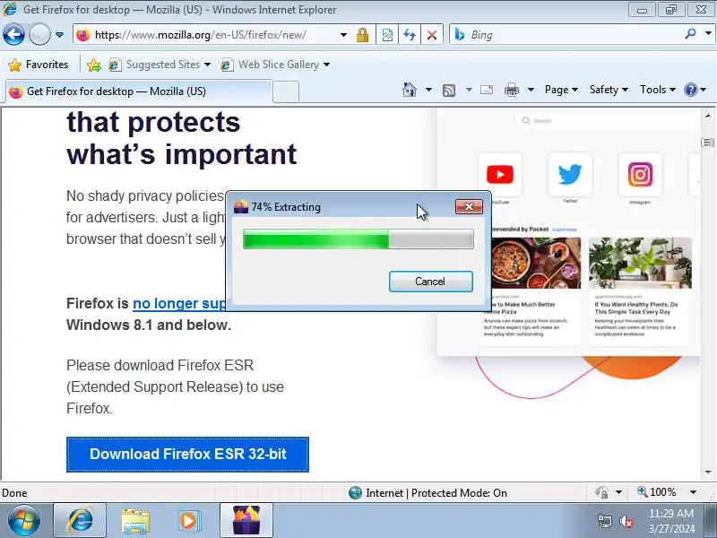Open Suggested Sites favorites link
The width and height of the screenshot is (717, 538).
pyautogui.click(x=160, y=65)
